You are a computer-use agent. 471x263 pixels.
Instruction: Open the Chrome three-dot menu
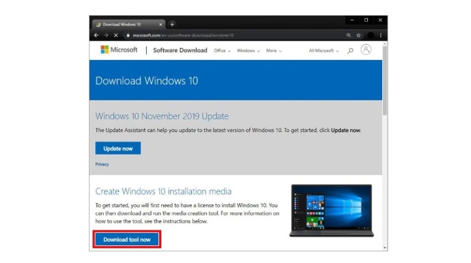pyautogui.click(x=381, y=35)
